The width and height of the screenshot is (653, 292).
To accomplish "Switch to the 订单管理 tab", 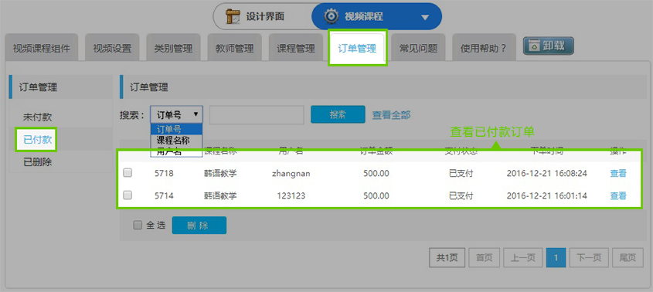I will point(357,48).
